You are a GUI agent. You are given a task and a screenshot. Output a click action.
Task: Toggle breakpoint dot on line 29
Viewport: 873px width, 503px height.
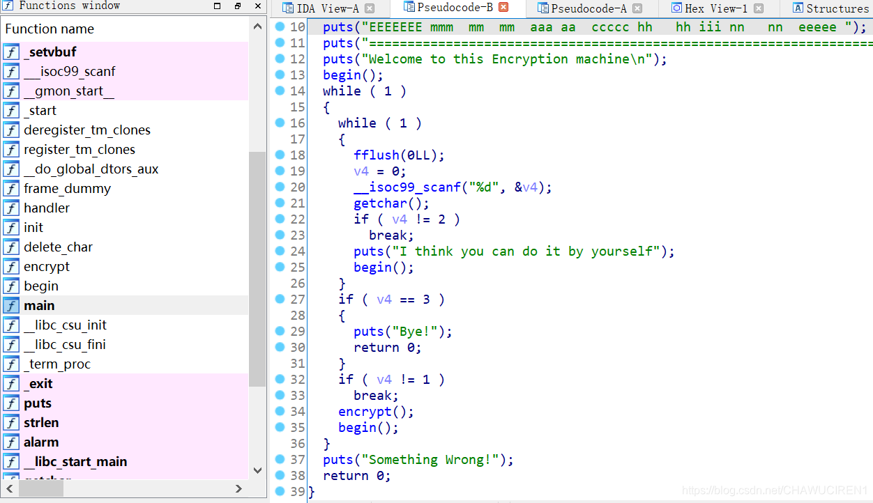[x=280, y=331]
